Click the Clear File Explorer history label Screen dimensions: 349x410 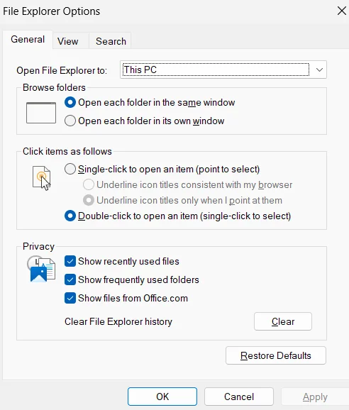(x=118, y=321)
